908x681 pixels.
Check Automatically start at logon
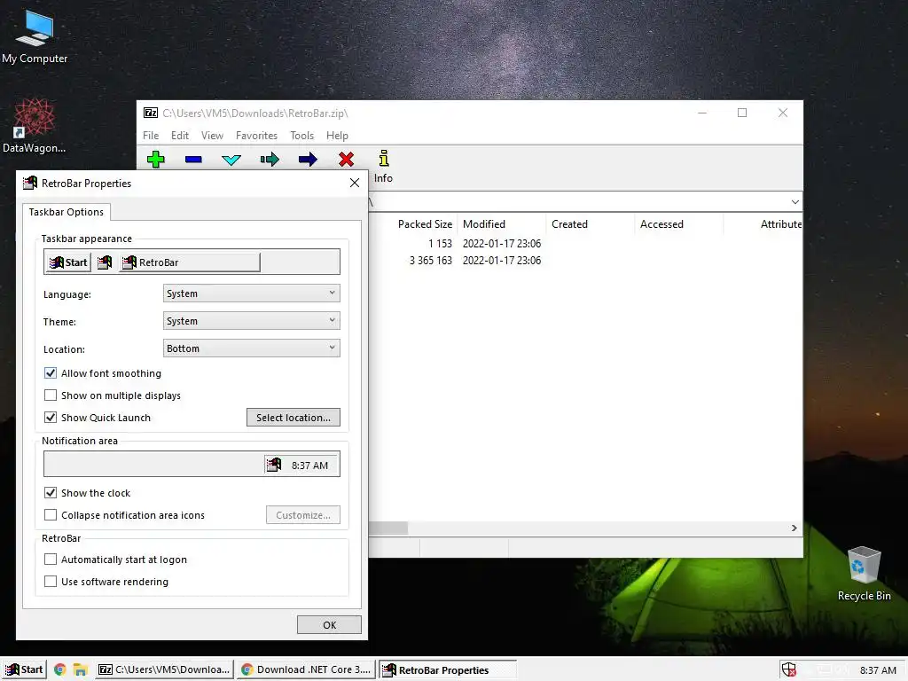point(51,559)
